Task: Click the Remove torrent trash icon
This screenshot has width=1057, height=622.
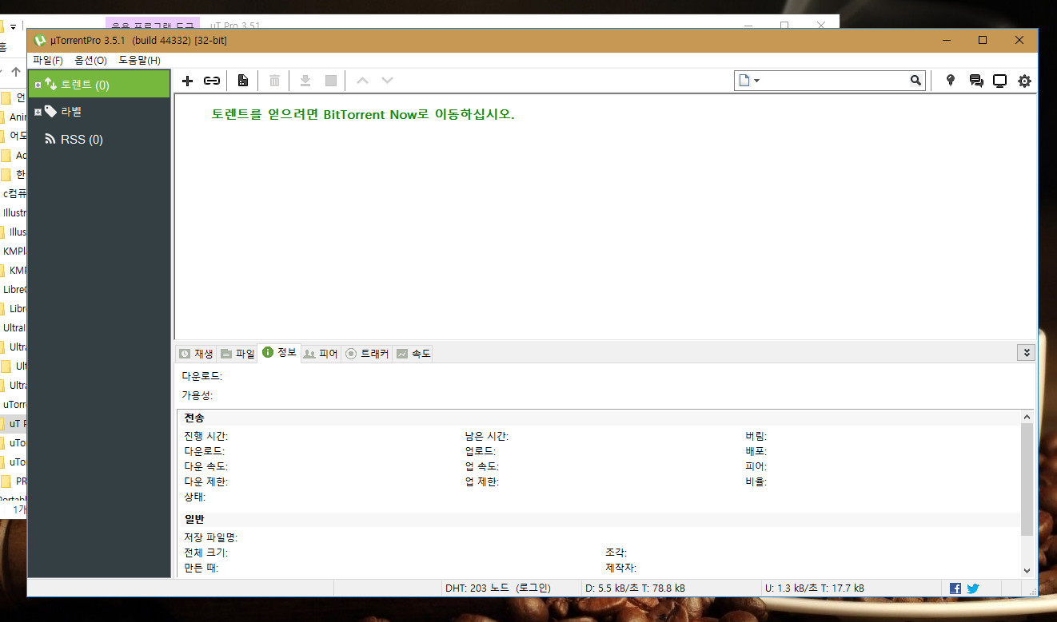Action: [274, 81]
